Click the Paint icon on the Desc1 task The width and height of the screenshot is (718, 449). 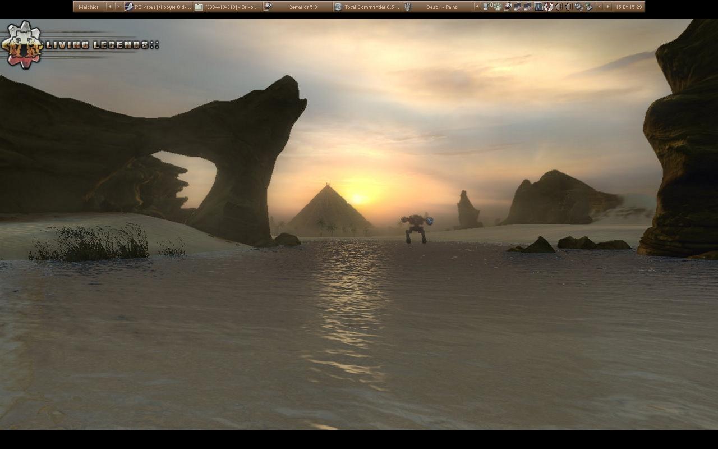[408, 7]
